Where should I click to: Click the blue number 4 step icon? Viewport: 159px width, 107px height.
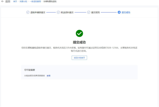pyautogui.click(x=119, y=12)
